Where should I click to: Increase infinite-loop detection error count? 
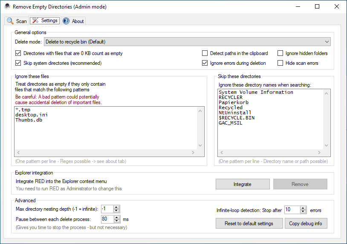(x=303, y=208)
